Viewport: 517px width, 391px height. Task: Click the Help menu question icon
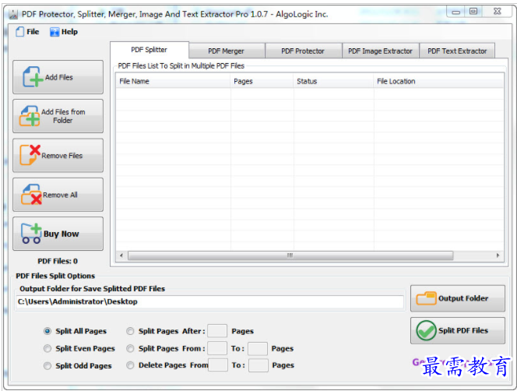(55, 32)
